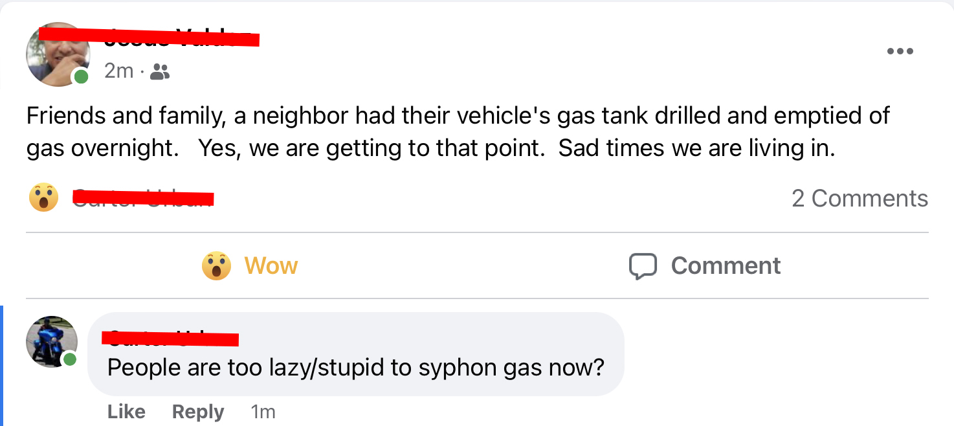954x426 pixels.
Task: Click the green online dot on author's avatar
Action: click(x=81, y=77)
